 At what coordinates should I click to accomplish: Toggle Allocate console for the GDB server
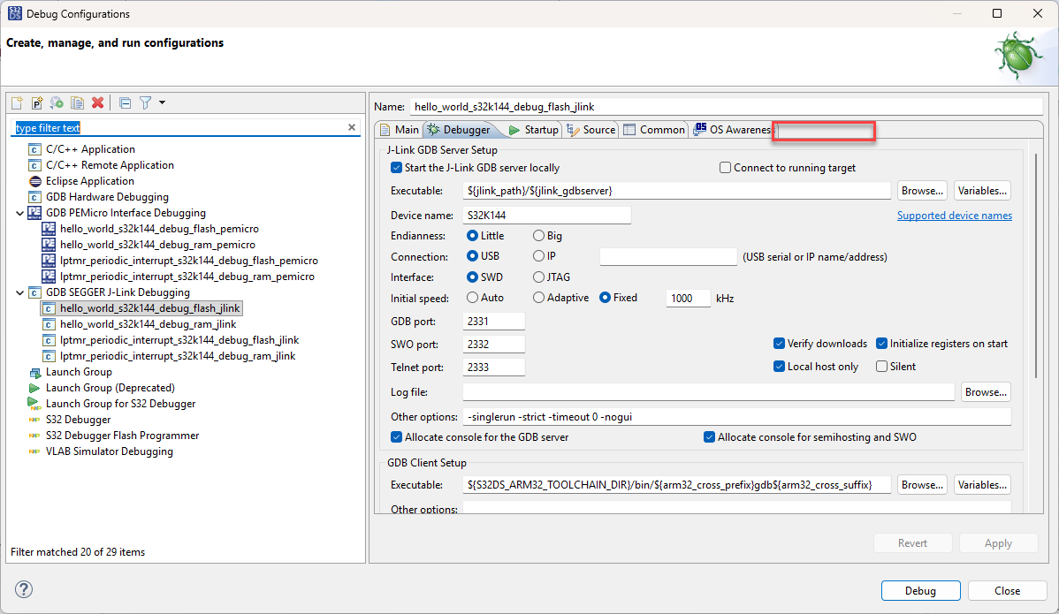coord(396,437)
